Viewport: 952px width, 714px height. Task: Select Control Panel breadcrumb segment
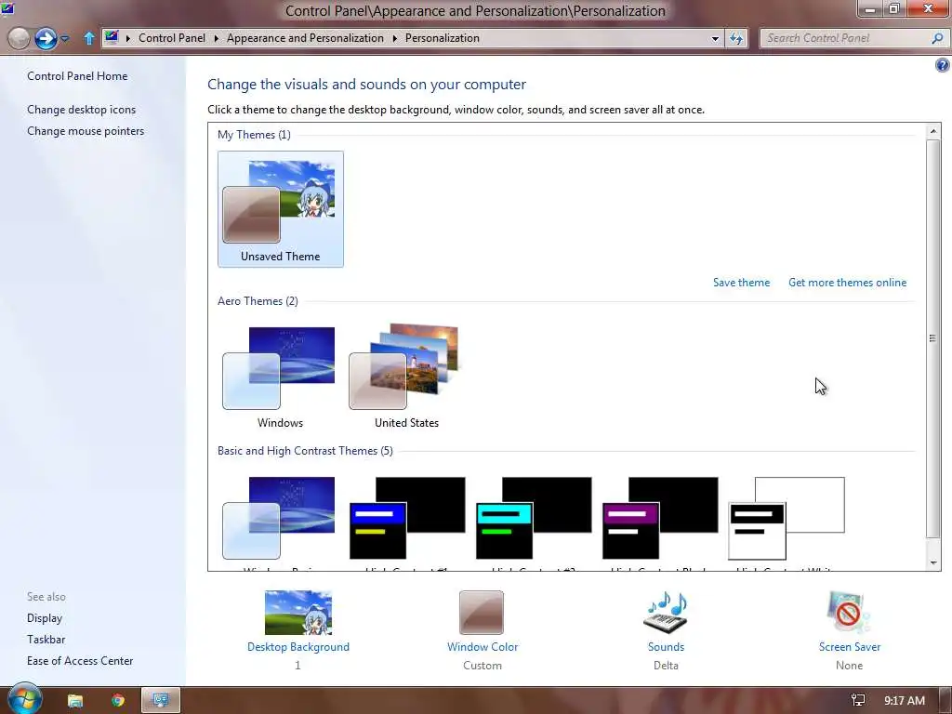tap(172, 38)
